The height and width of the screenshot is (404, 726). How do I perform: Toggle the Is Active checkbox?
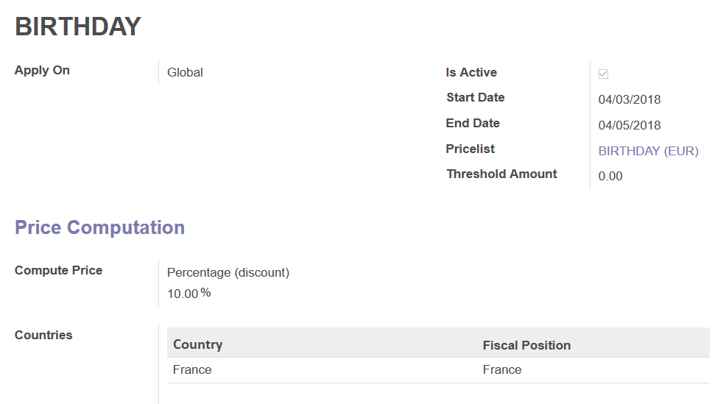click(x=603, y=74)
